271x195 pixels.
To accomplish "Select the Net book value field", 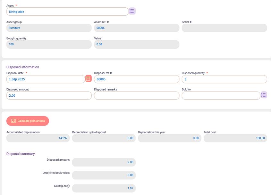I will tap(104, 175).
